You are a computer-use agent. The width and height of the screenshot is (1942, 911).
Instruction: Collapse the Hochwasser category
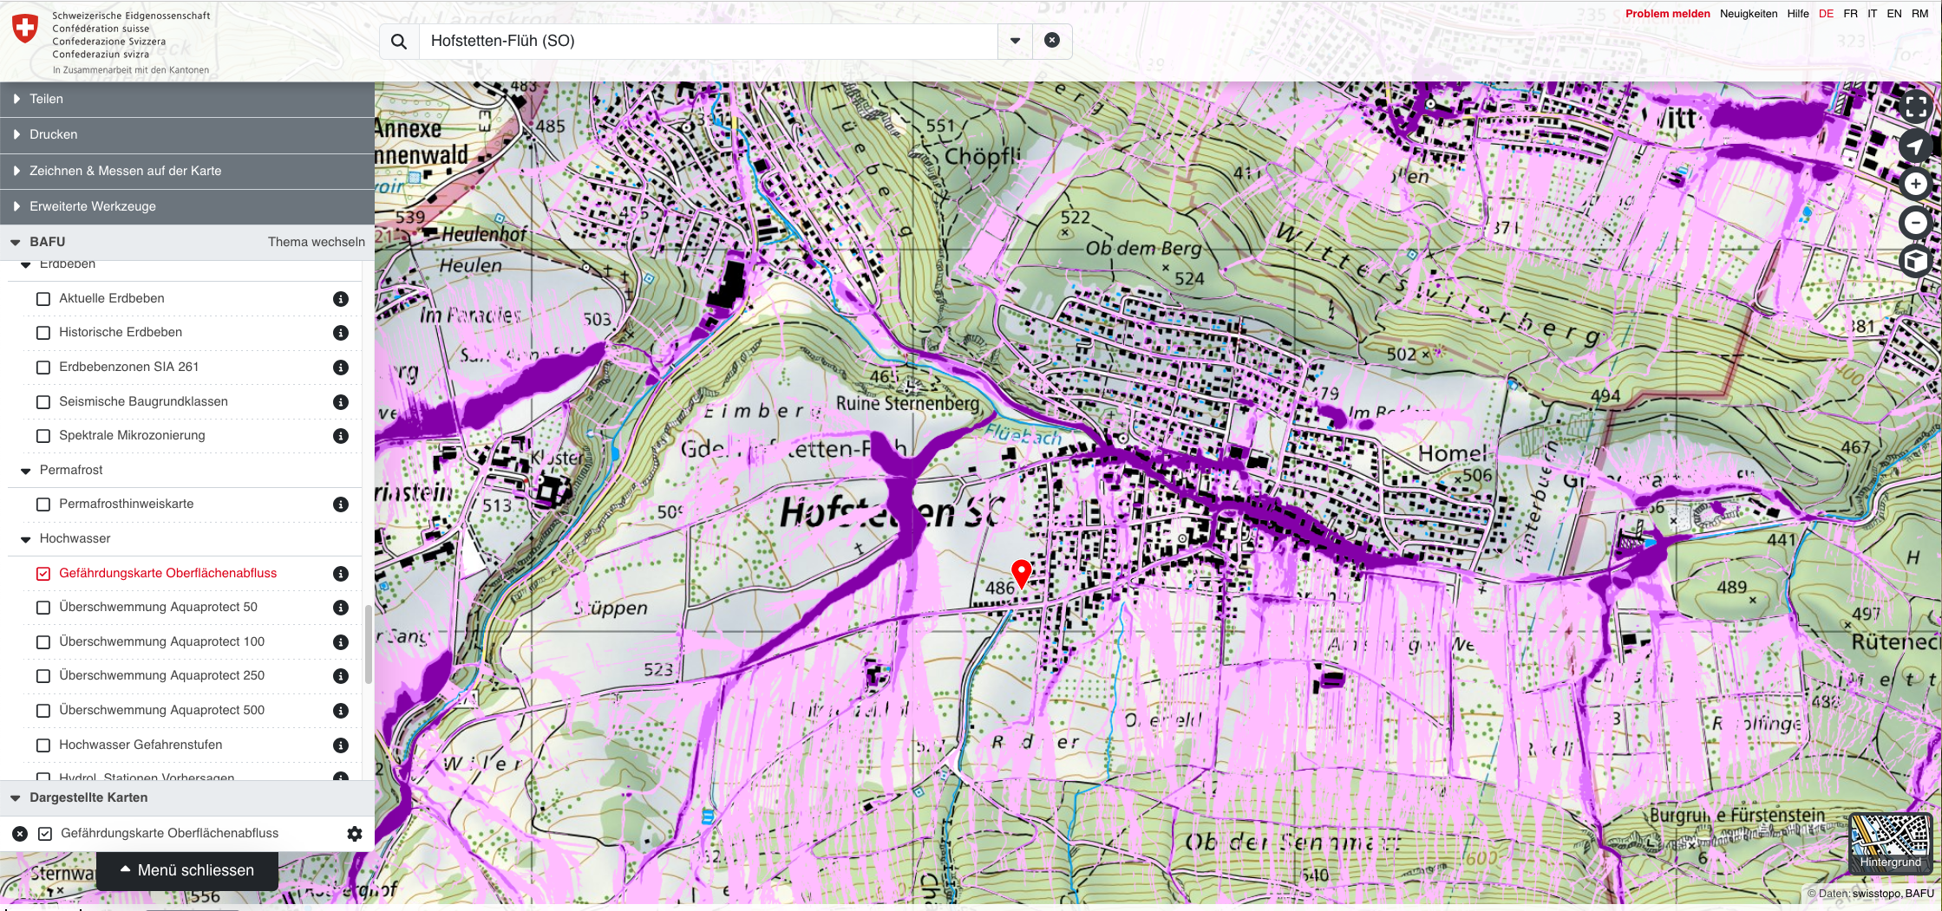point(26,539)
